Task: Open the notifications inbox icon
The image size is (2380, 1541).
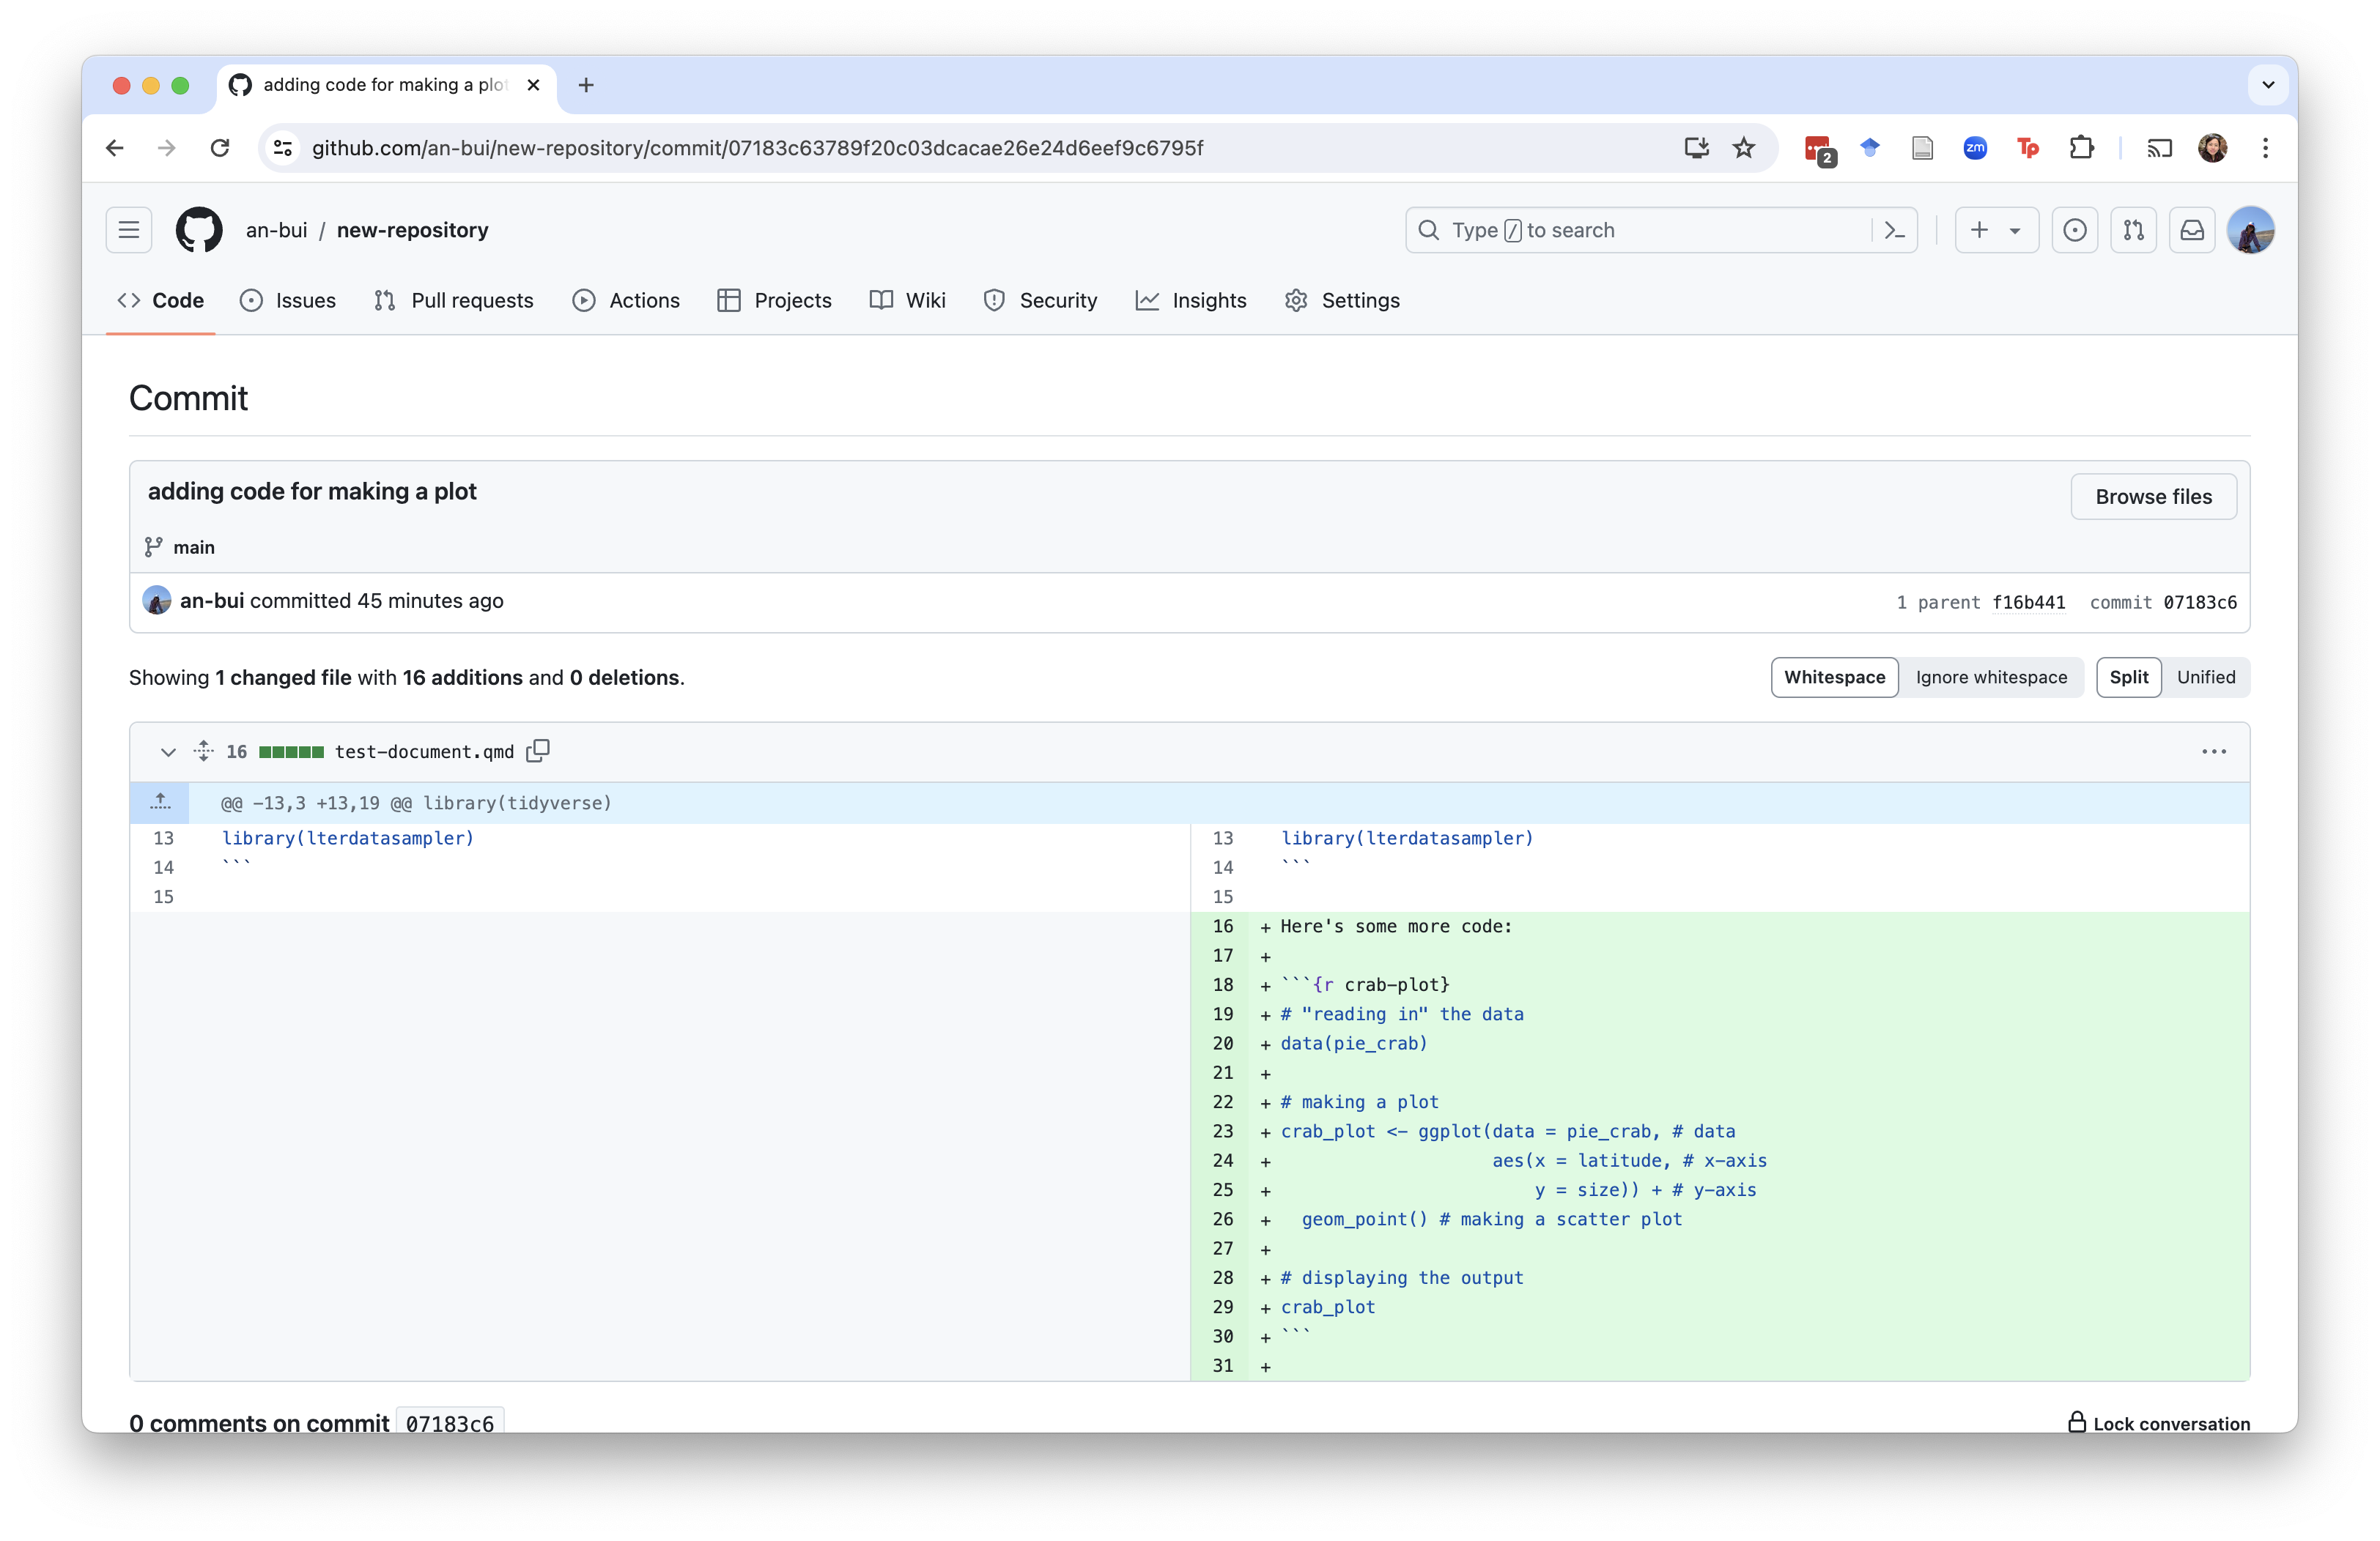Action: (2192, 230)
